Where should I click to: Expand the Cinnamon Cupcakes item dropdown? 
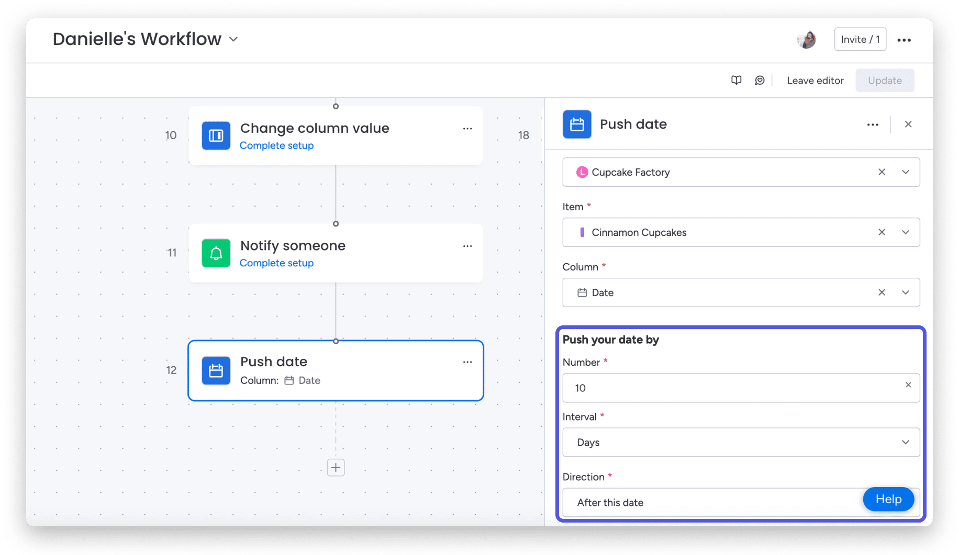[x=906, y=232]
